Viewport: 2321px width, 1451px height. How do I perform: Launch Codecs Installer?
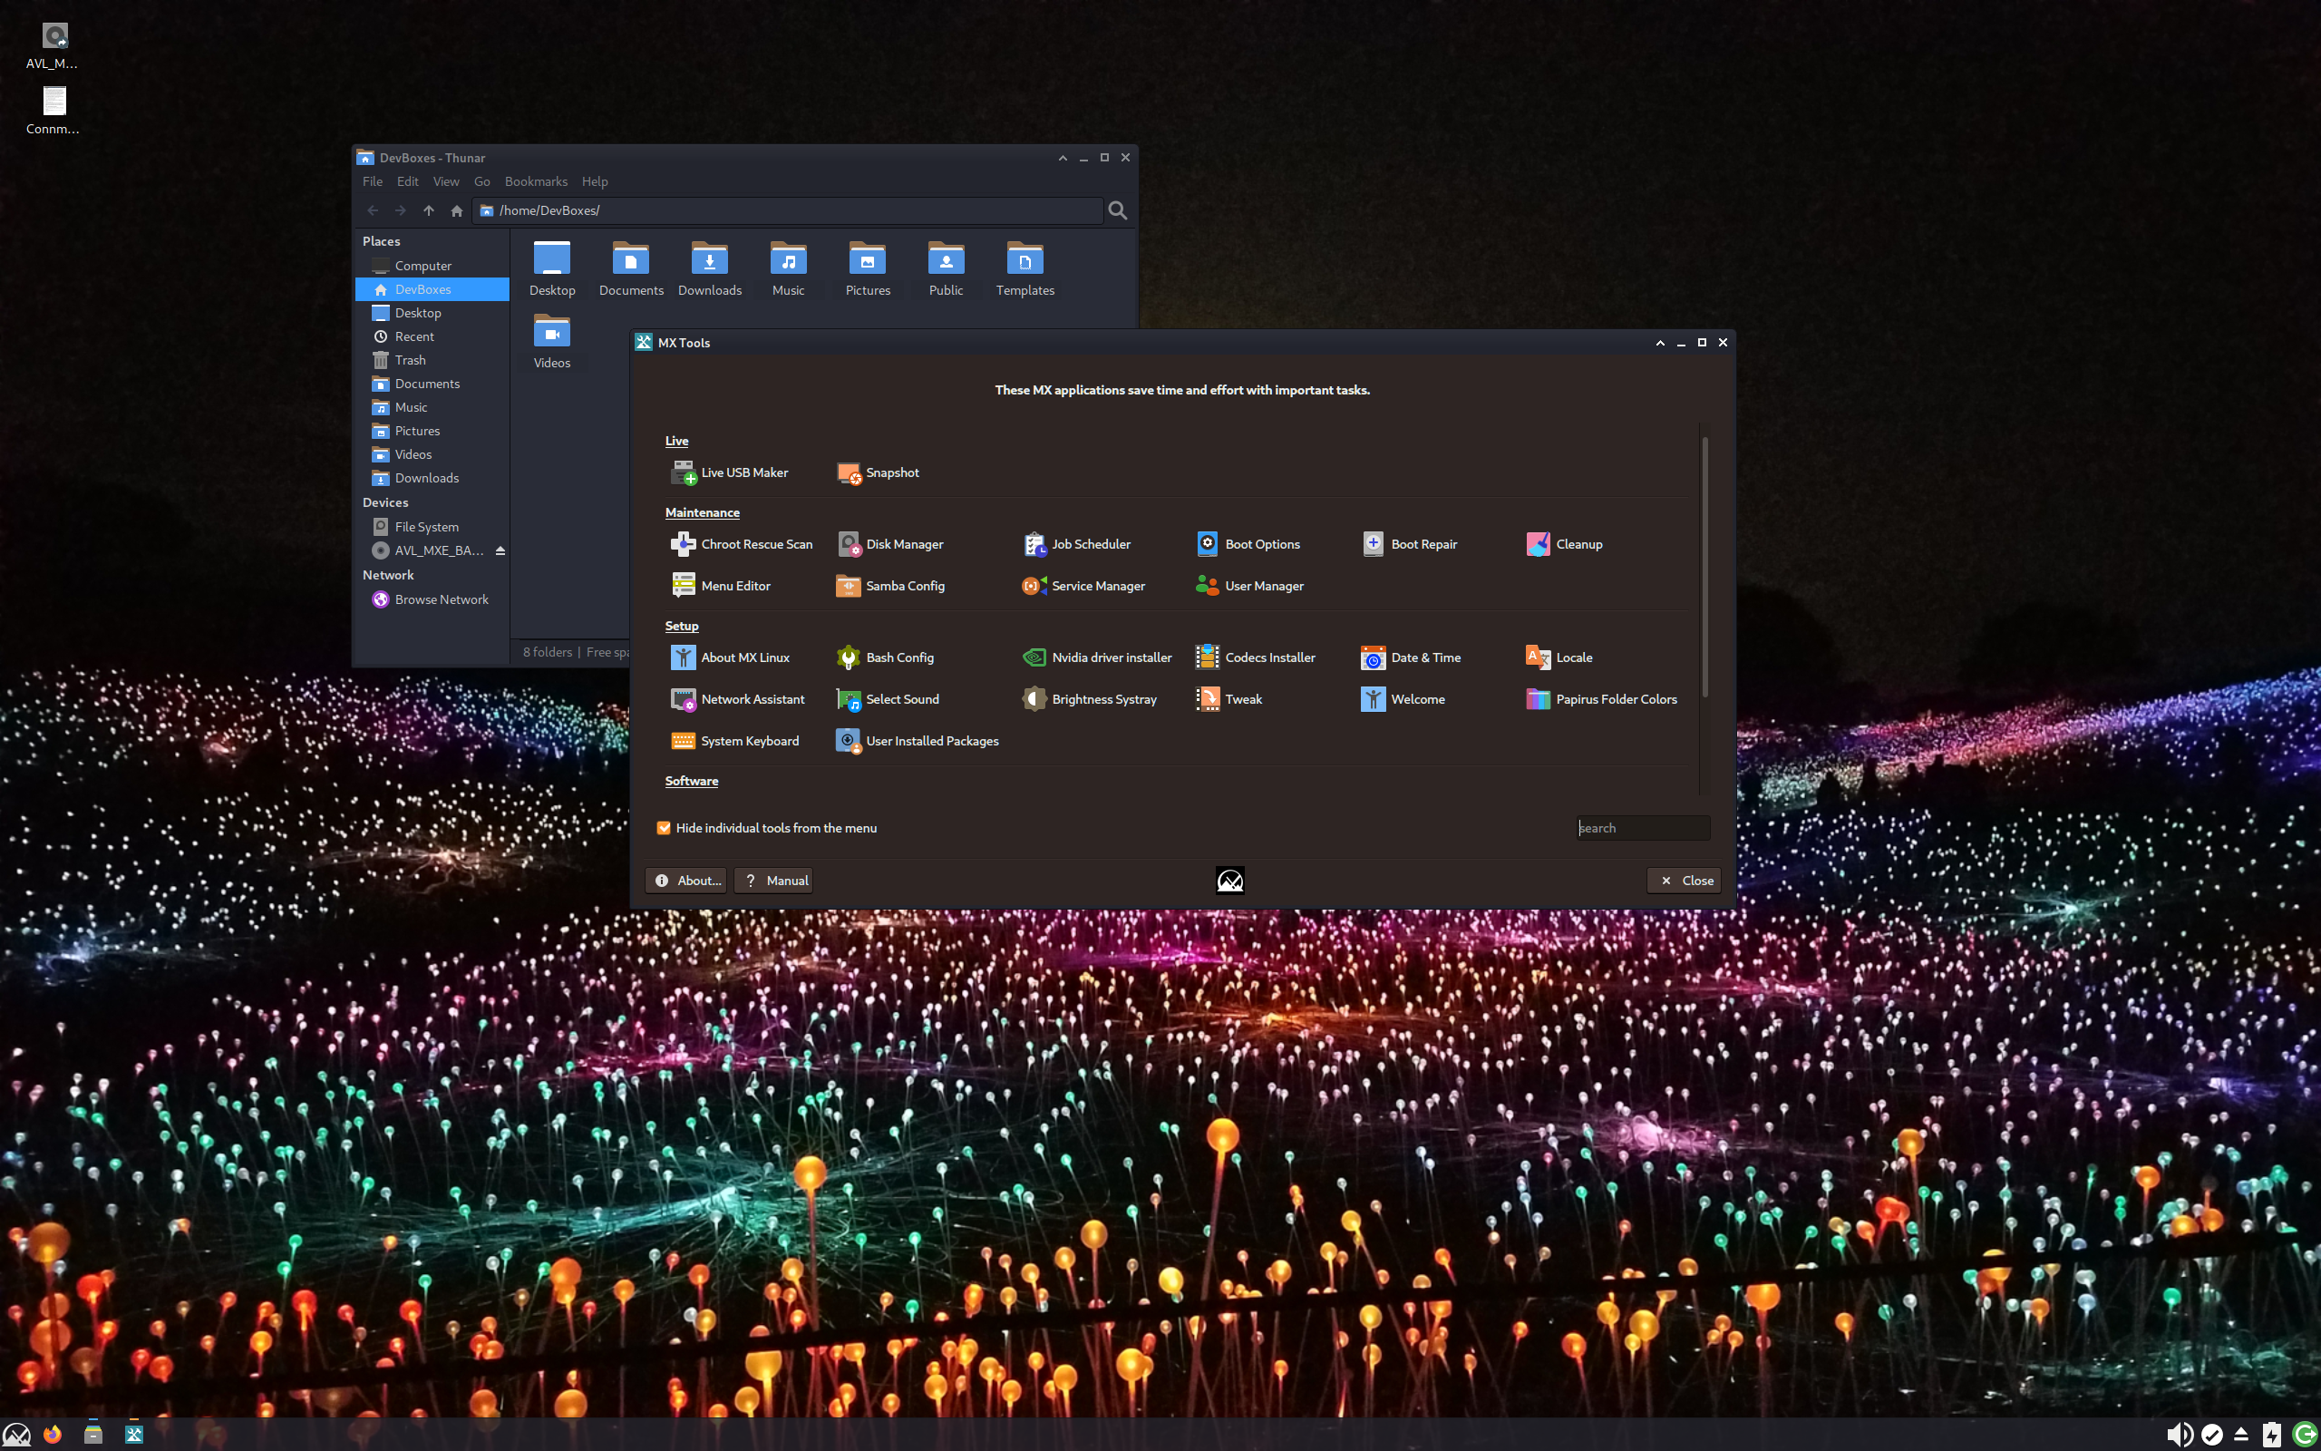click(x=1256, y=657)
